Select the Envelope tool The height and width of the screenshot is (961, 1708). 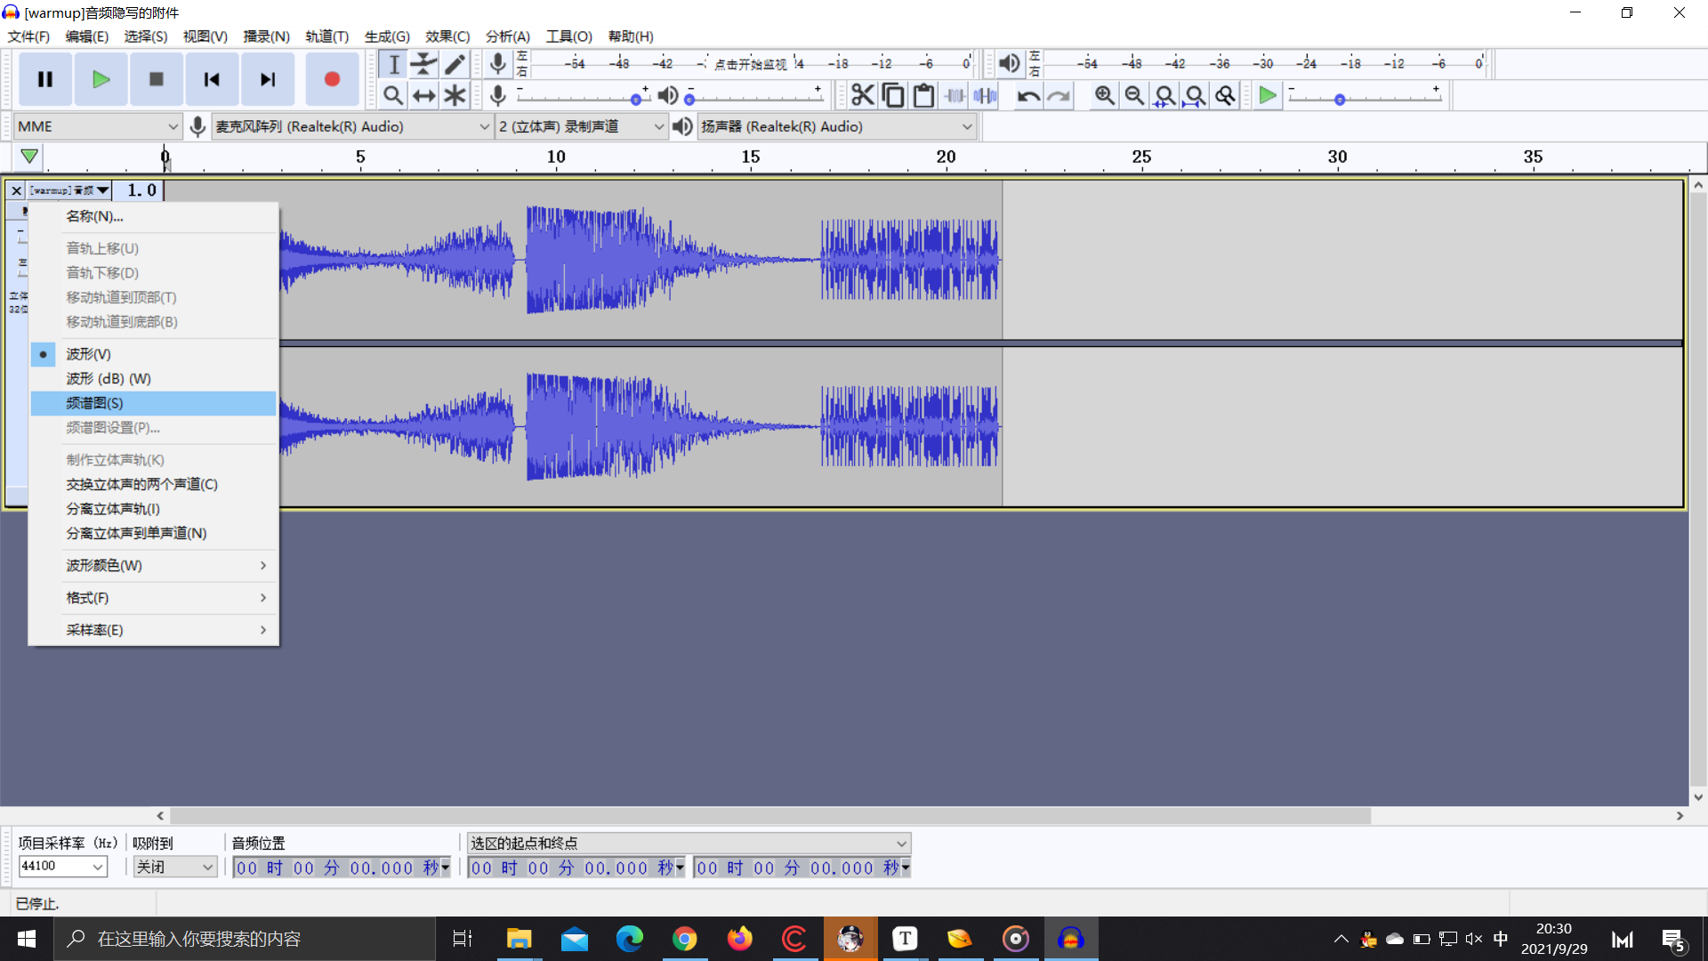pyautogui.click(x=423, y=64)
